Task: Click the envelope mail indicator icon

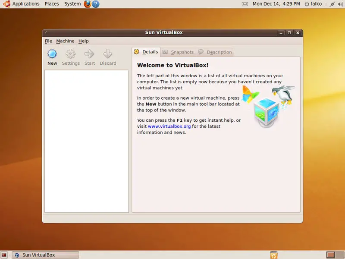Action: [x=245, y=4]
